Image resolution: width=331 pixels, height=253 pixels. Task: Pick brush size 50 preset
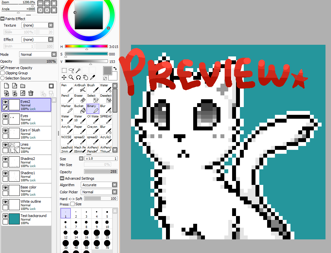[x=86, y=244]
